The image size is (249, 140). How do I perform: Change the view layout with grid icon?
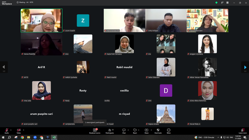point(227,3)
